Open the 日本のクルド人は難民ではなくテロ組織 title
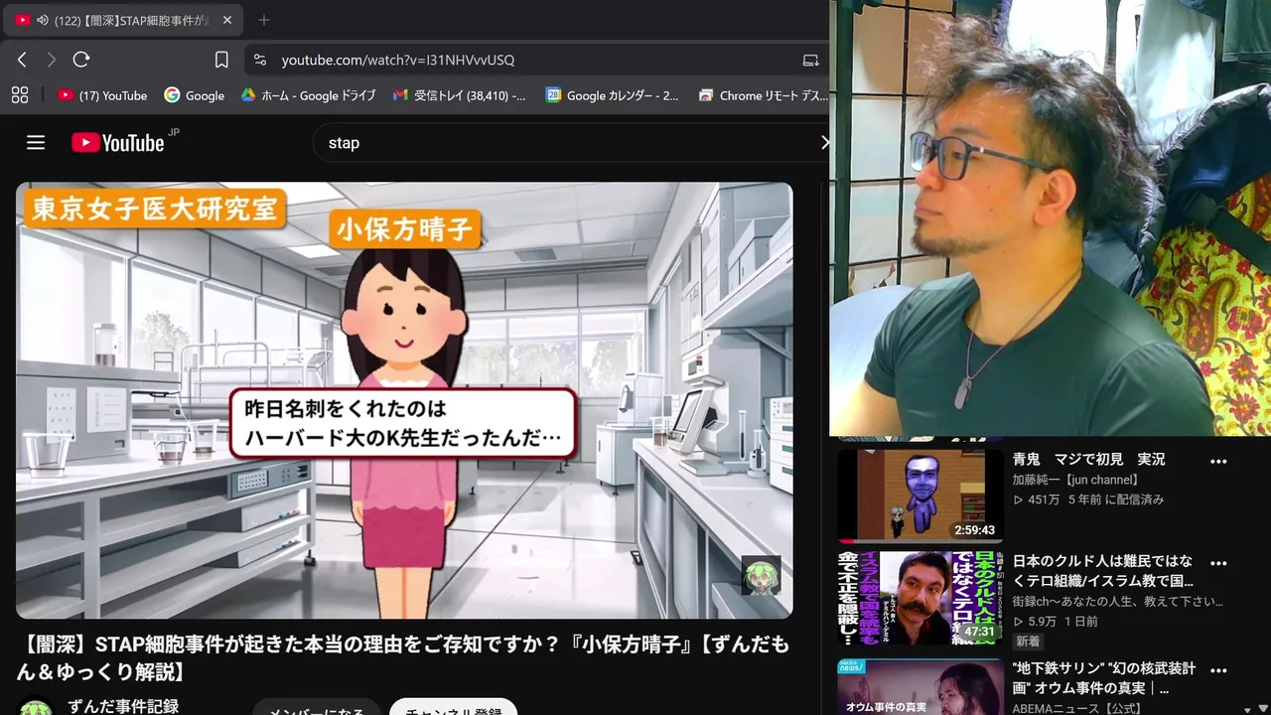Image resolution: width=1271 pixels, height=715 pixels. (1103, 571)
